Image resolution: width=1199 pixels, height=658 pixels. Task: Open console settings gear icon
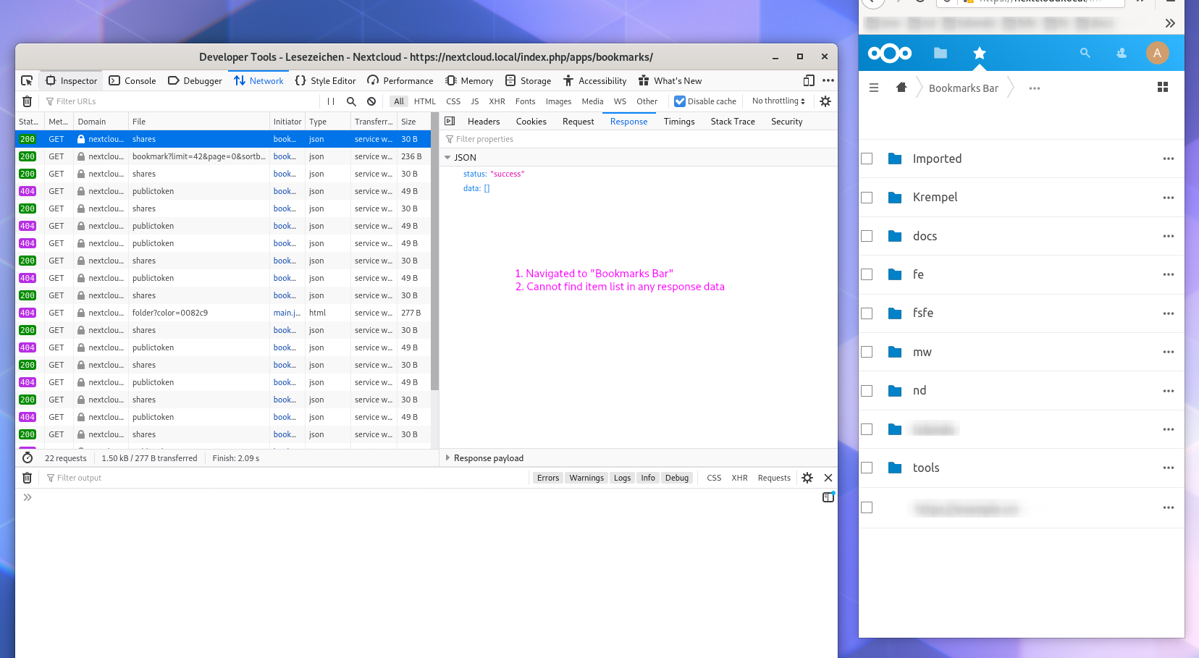coord(807,478)
